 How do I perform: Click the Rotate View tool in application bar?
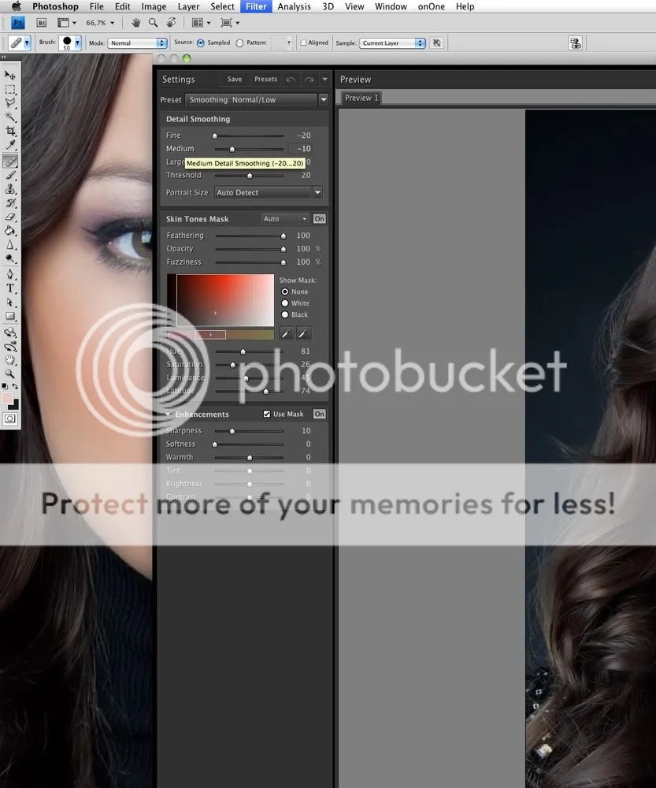[171, 23]
